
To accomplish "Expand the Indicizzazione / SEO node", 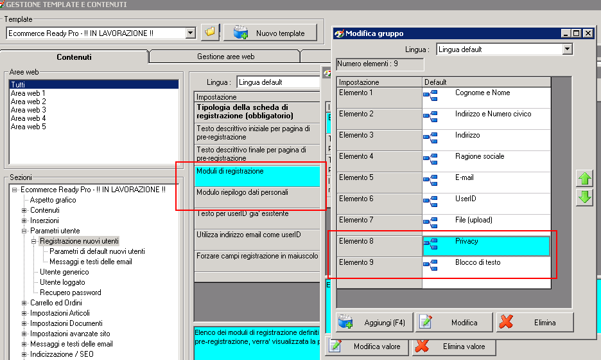I will click(24, 354).
